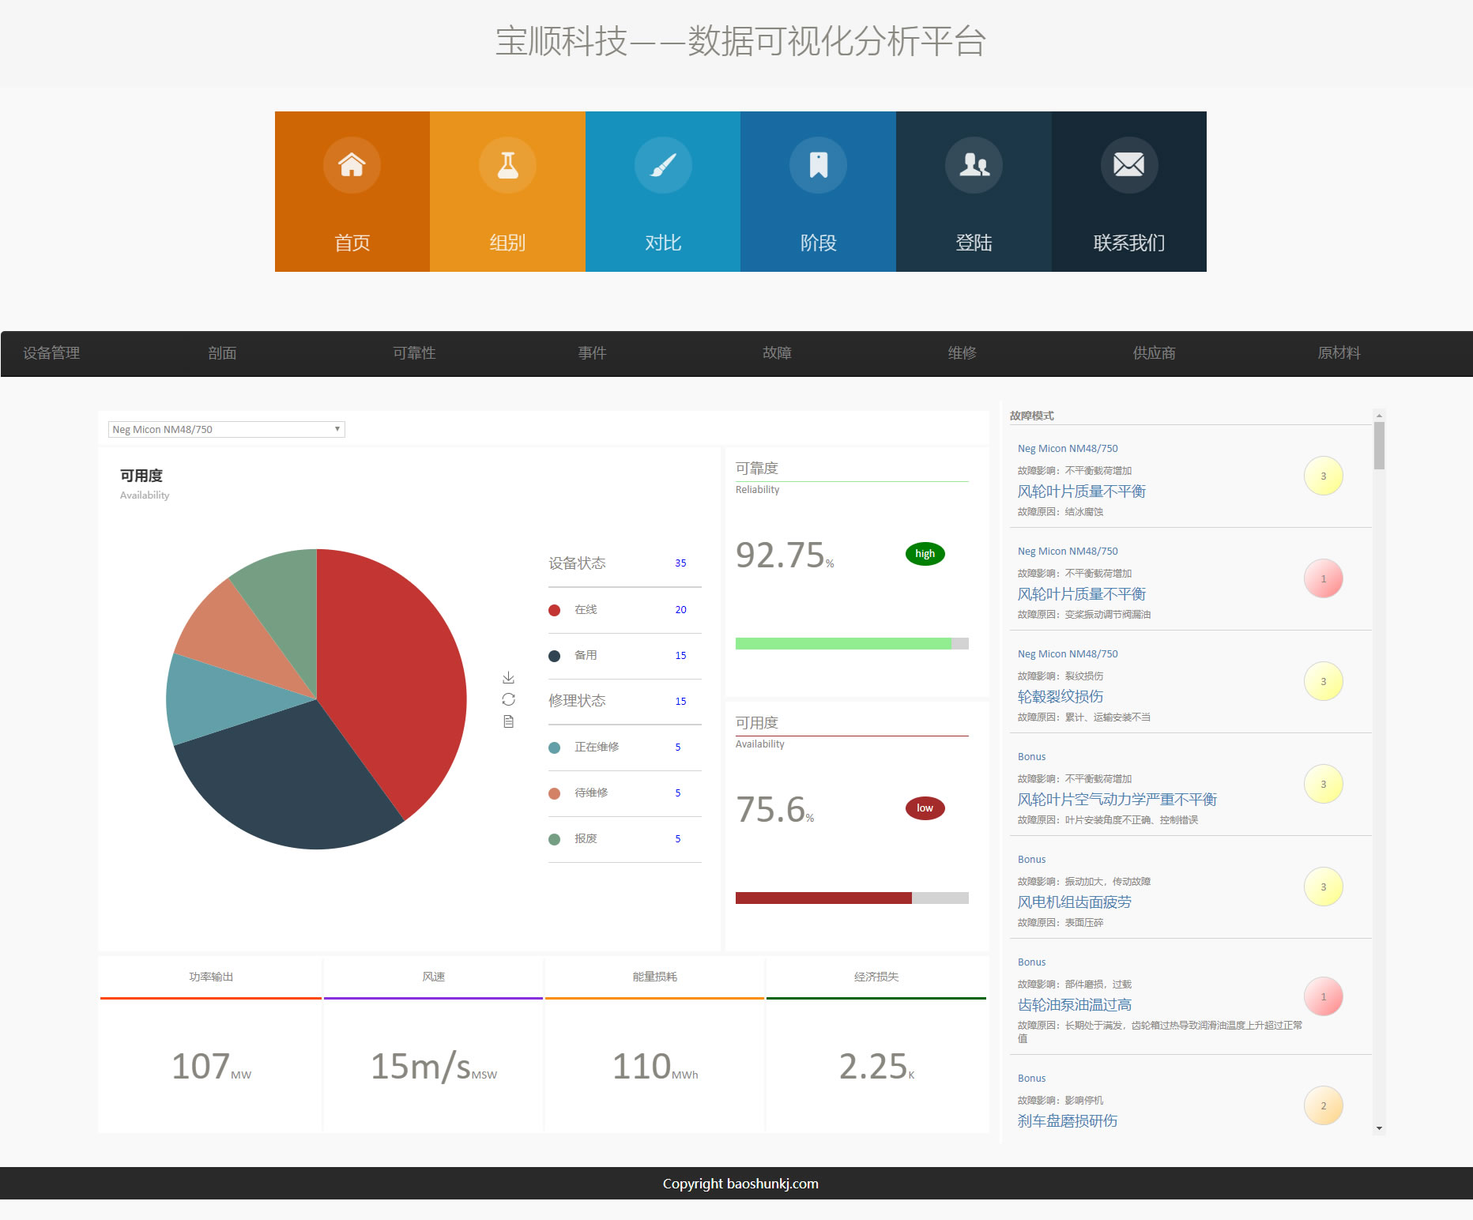Open the 组别 flask icon
Screen dimensions: 1473x1220
tap(507, 165)
